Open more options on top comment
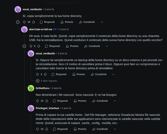This screenshot has height=134, width=167. point(101,22)
